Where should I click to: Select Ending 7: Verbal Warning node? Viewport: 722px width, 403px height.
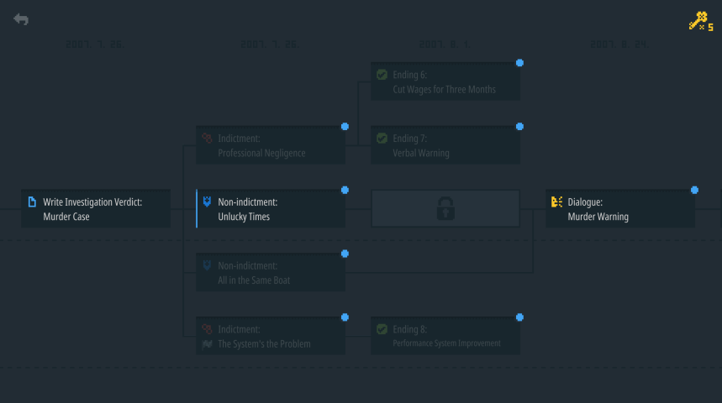point(445,145)
